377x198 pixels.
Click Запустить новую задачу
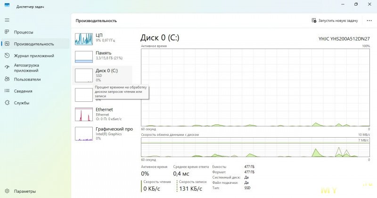[x=335, y=21]
